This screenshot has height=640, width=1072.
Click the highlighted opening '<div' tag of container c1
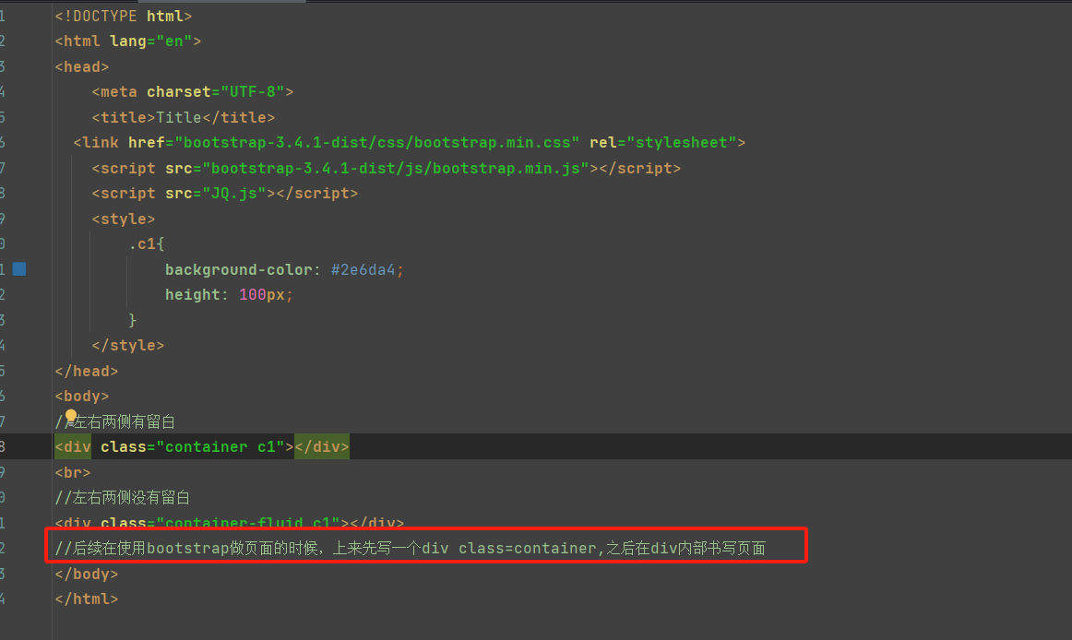point(73,446)
